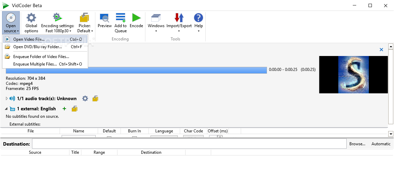
Task: Expand Encoding settings Fast 1080p30 dropdown
Action: click(58, 23)
